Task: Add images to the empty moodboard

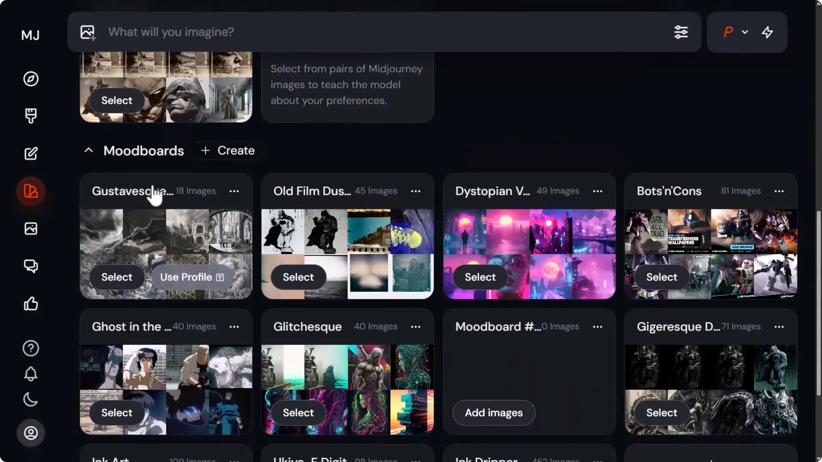Action: 493,413
